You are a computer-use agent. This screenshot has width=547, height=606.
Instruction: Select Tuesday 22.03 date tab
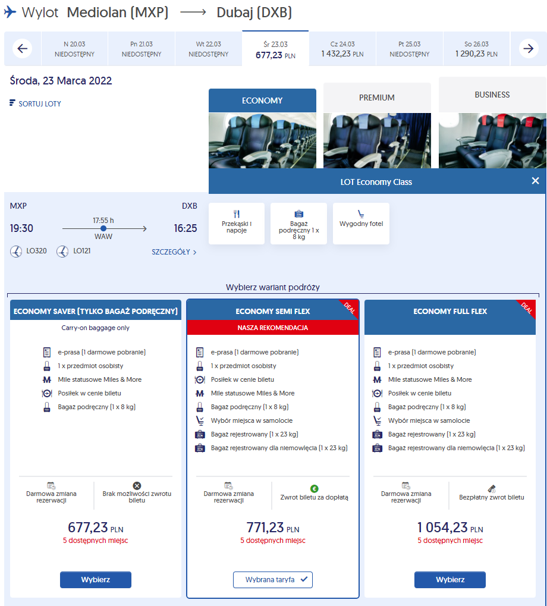209,49
